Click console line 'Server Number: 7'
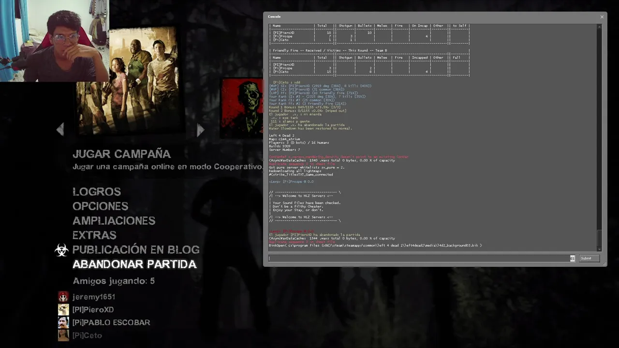Image resolution: width=619 pixels, height=348 pixels. (x=284, y=150)
